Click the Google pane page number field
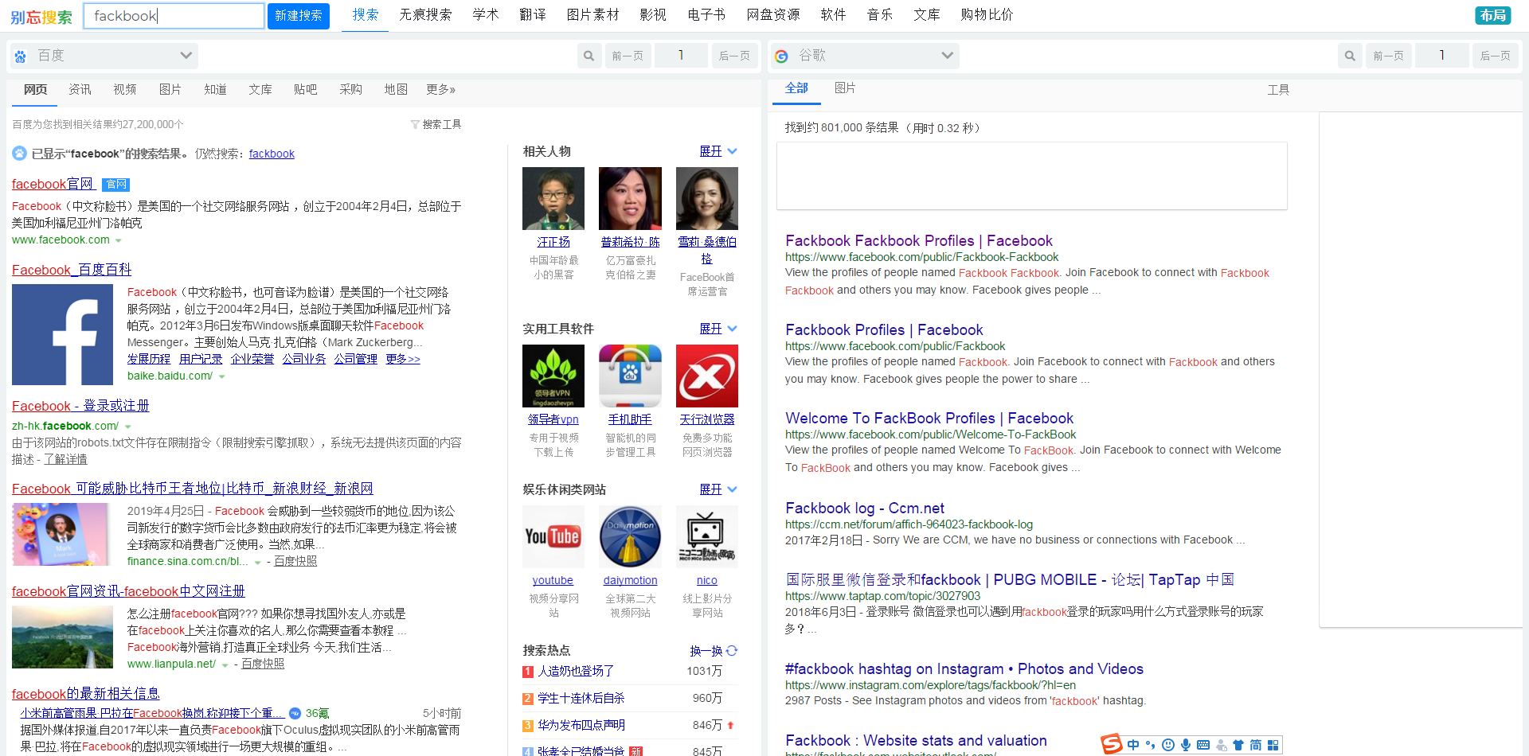Image resolution: width=1529 pixels, height=756 pixels. pos(1442,56)
